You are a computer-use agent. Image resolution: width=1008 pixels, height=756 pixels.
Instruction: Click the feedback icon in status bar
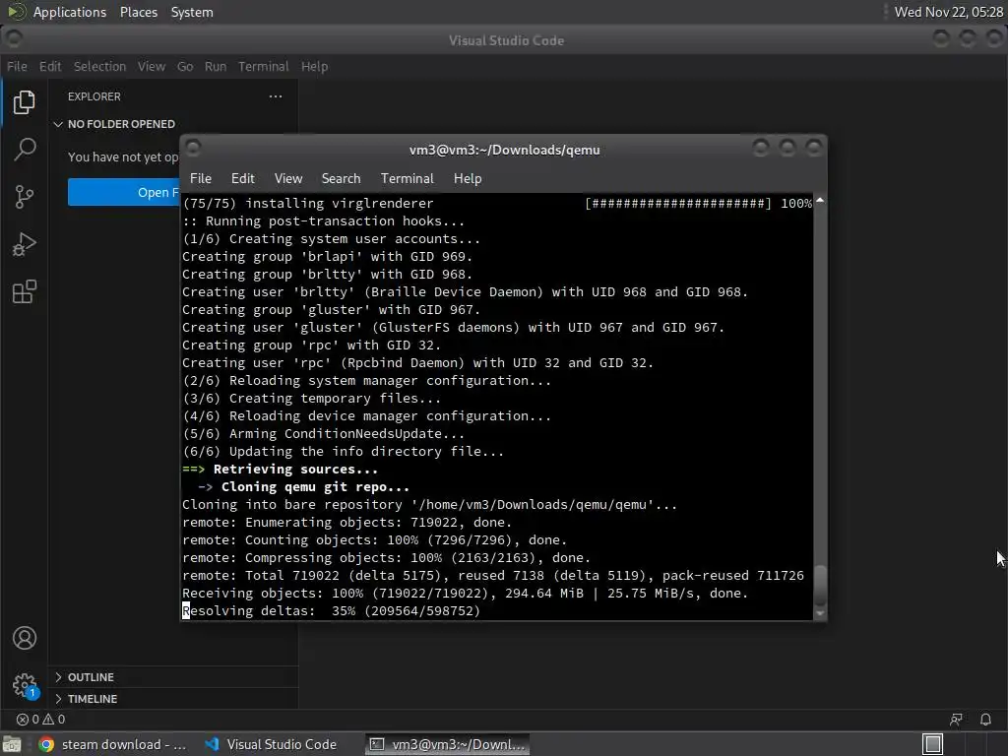point(956,720)
